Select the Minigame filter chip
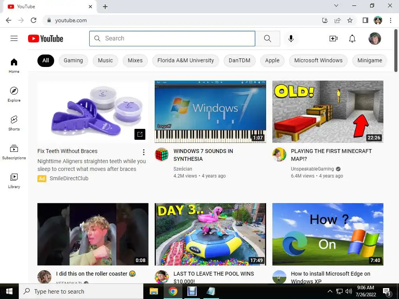The image size is (399, 299). point(370,60)
